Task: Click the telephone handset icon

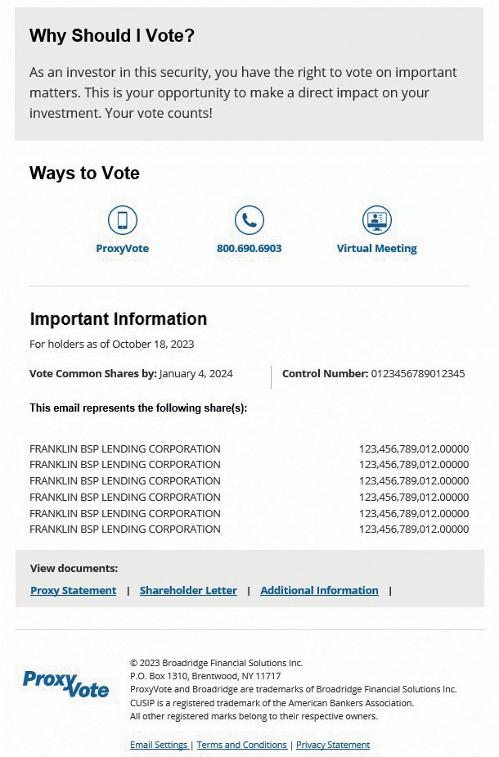Action: (249, 220)
